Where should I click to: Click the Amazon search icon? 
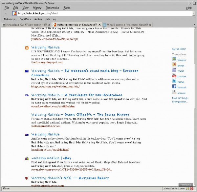pos(174,92)
